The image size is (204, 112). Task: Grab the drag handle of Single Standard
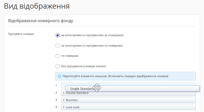click(68, 88)
